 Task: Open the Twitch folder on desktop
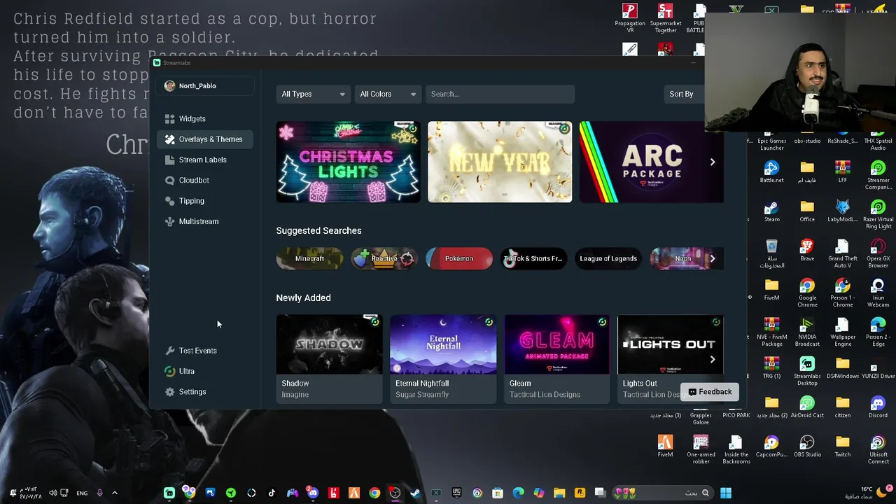click(x=842, y=447)
